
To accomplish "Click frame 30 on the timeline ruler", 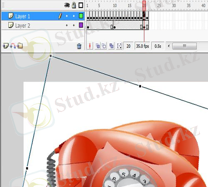I will tap(174, 5).
